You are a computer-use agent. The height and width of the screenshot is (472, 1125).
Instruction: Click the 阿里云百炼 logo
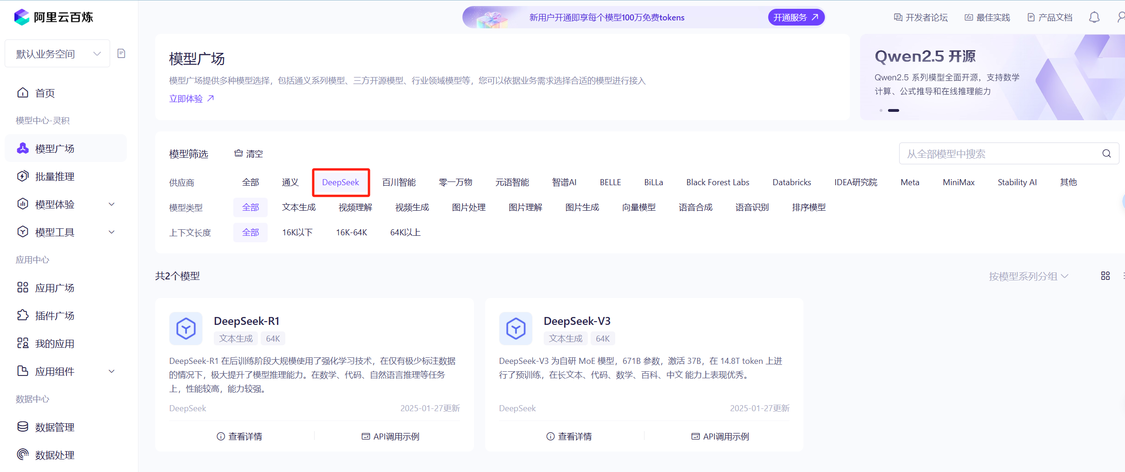(53, 17)
